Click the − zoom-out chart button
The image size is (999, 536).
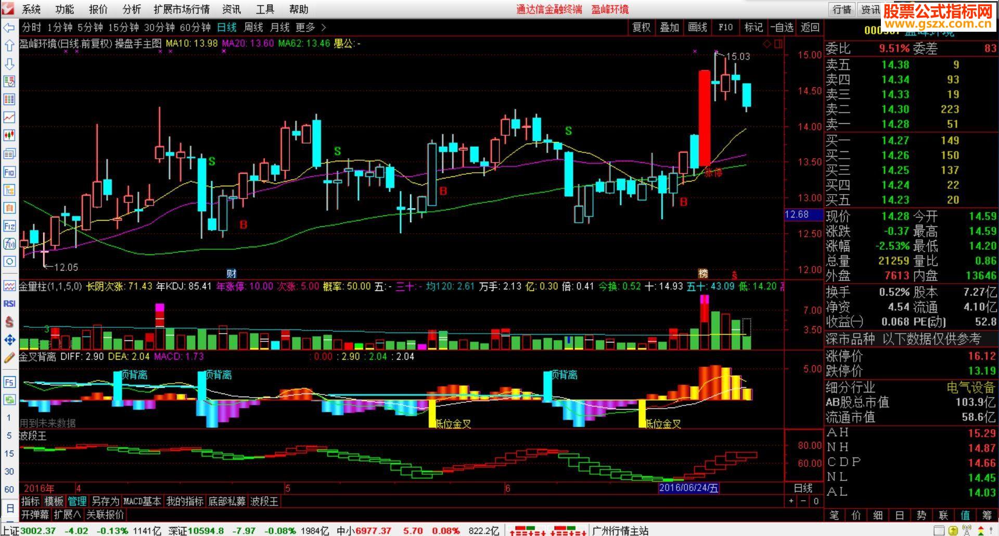point(803,501)
